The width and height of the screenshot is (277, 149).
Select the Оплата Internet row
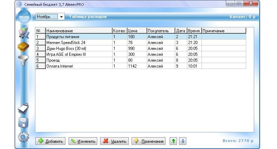pyautogui.click(x=141, y=66)
